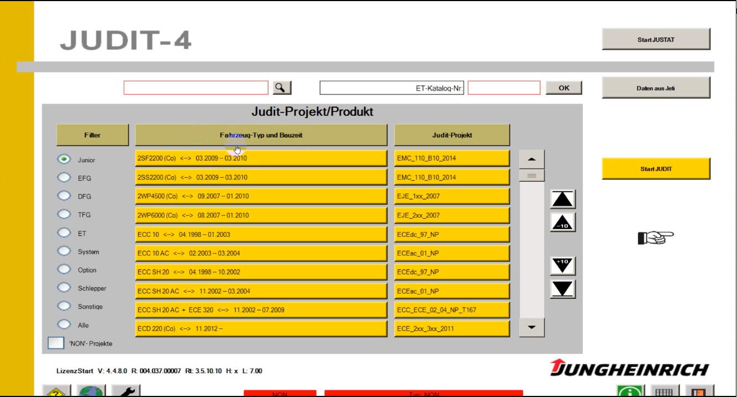
Task: Select row ECC SH 20 04.1998 – 10.2002
Action: tap(261, 272)
